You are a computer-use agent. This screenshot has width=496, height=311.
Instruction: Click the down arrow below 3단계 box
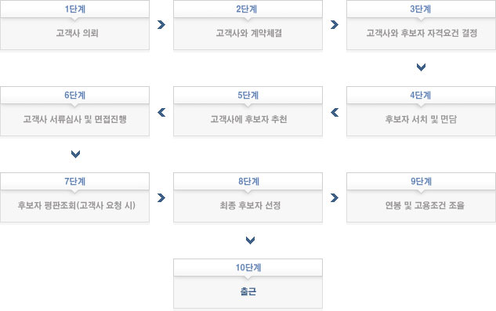coord(421,67)
